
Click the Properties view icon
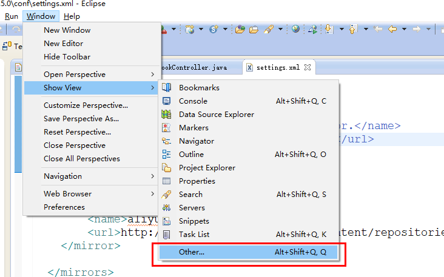coord(166,181)
